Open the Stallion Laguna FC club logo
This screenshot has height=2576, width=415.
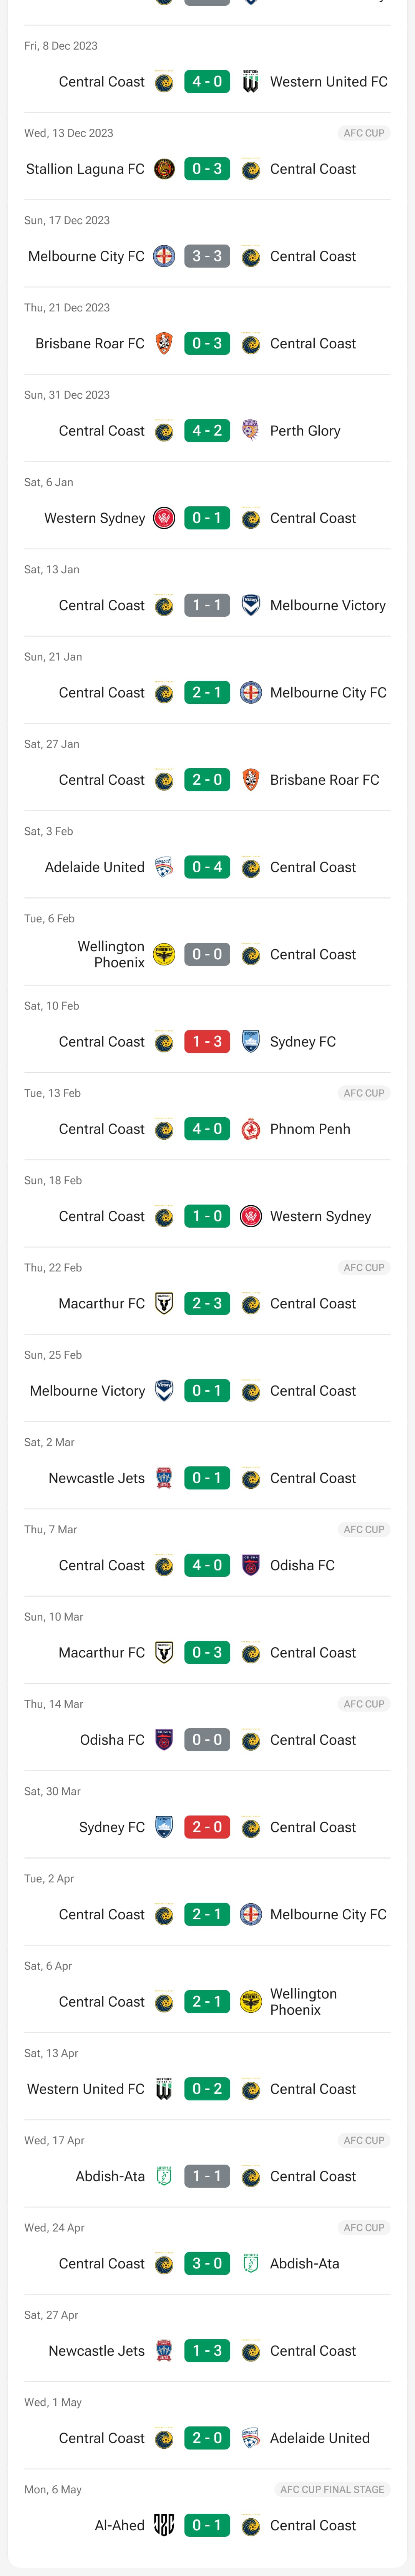[164, 169]
